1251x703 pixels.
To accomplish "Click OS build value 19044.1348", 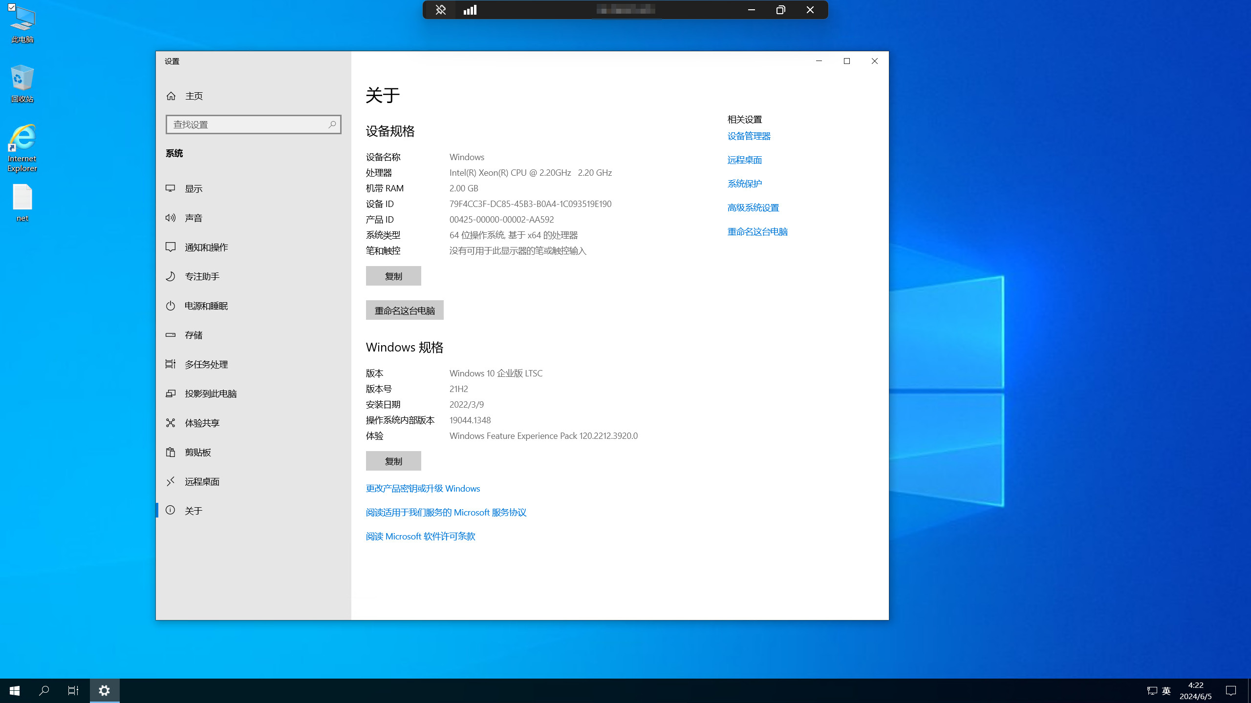I will pos(470,420).
